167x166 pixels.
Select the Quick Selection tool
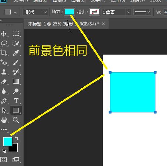16,43
